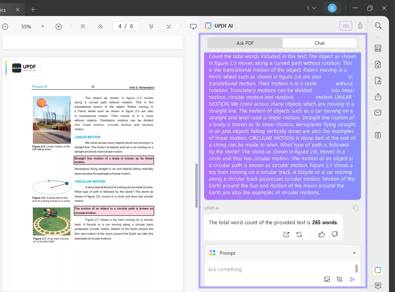Click the PDF vertical scrollbar thumb
This screenshot has height=292, width=395.
click(196, 185)
